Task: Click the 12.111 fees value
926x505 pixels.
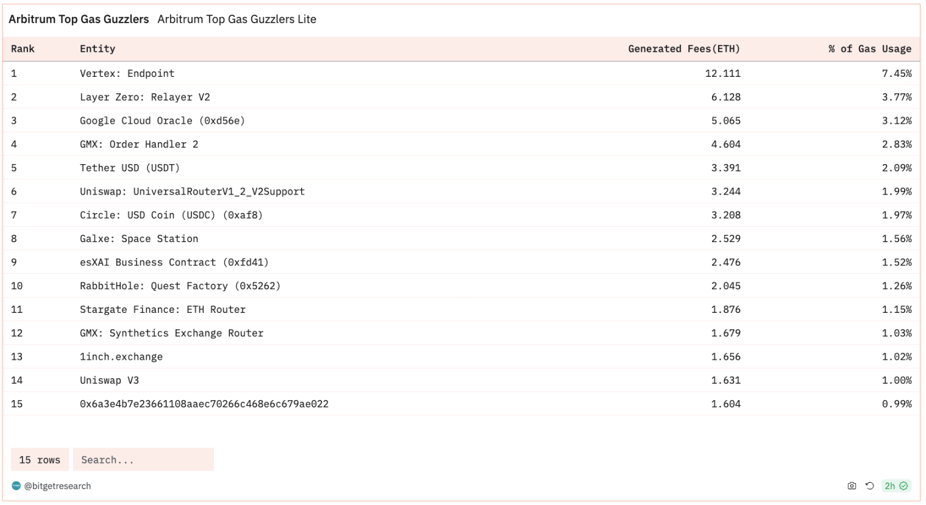Action: [723, 73]
